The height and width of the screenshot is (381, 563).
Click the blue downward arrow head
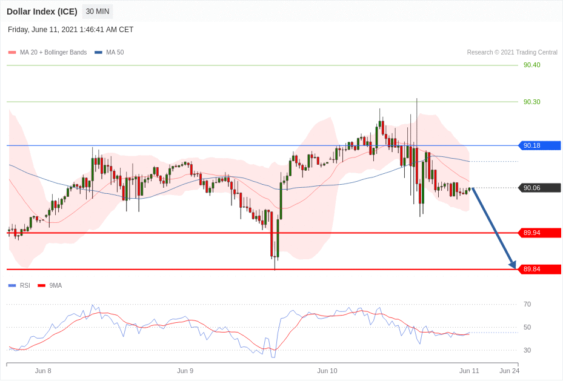tap(513, 265)
